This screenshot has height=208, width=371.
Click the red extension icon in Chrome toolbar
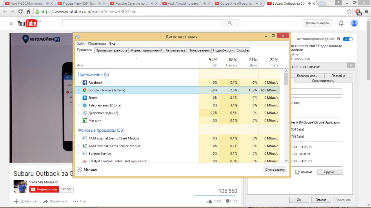[359, 12]
